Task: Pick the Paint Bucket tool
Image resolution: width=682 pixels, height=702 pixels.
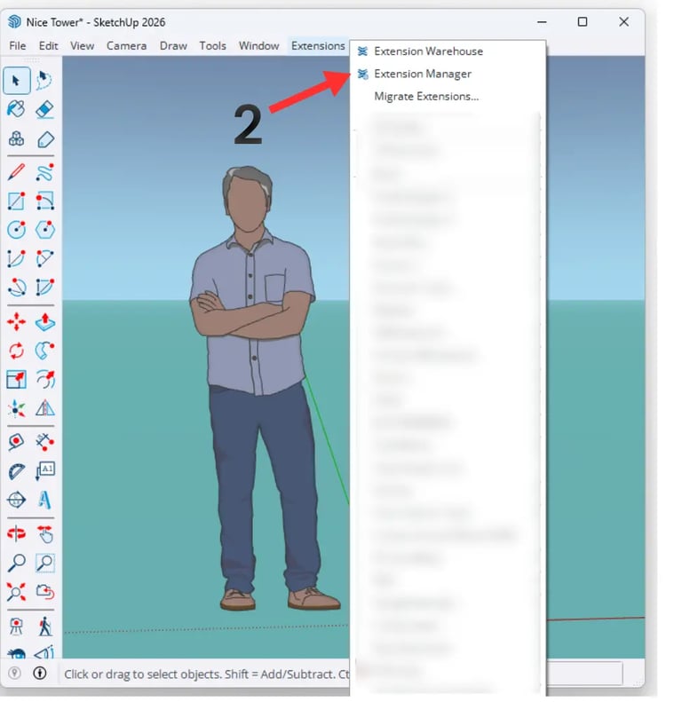Action: [17, 109]
